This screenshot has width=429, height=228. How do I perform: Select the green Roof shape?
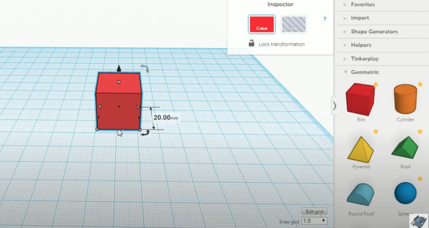[x=405, y=147]
